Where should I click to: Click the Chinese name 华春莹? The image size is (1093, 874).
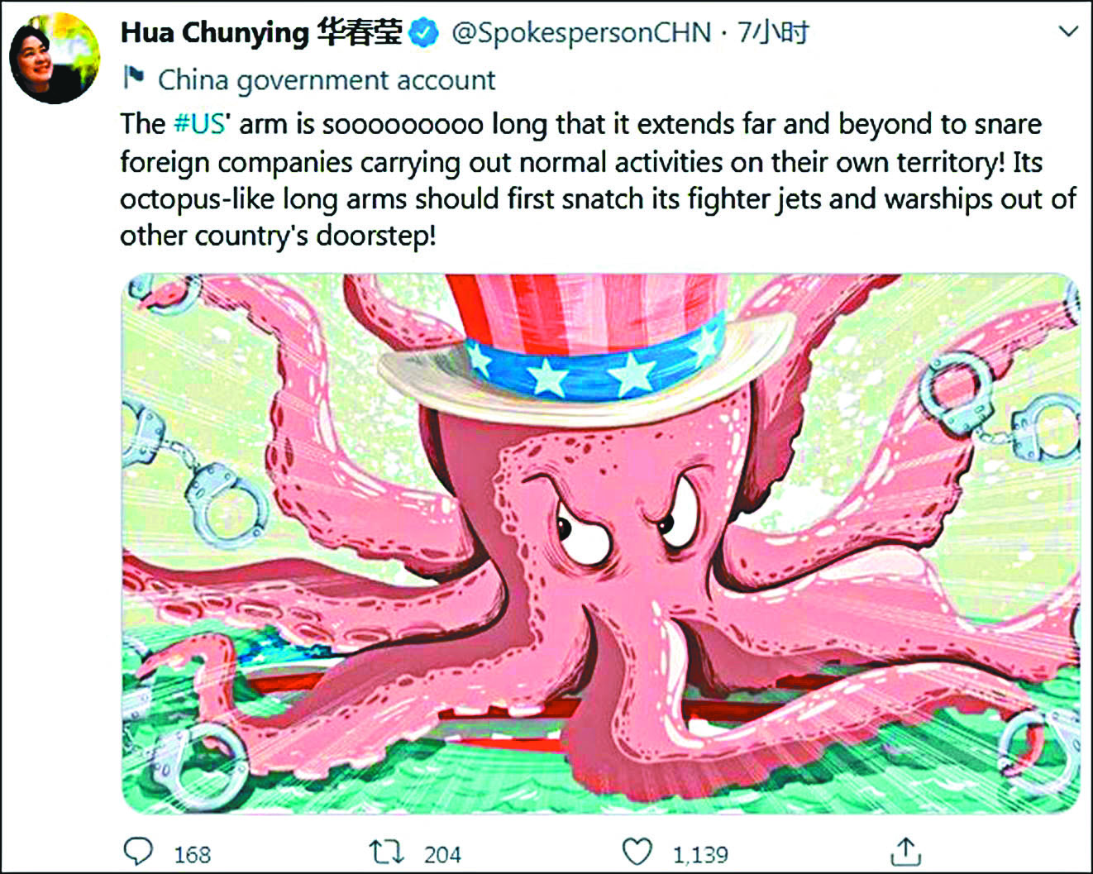tap(360, 33)
